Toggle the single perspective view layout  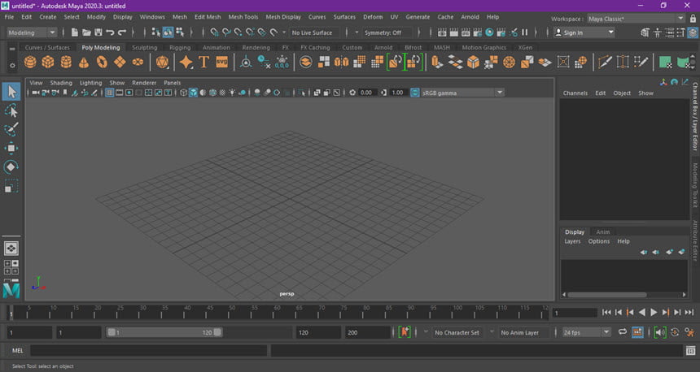click(11, 249)
